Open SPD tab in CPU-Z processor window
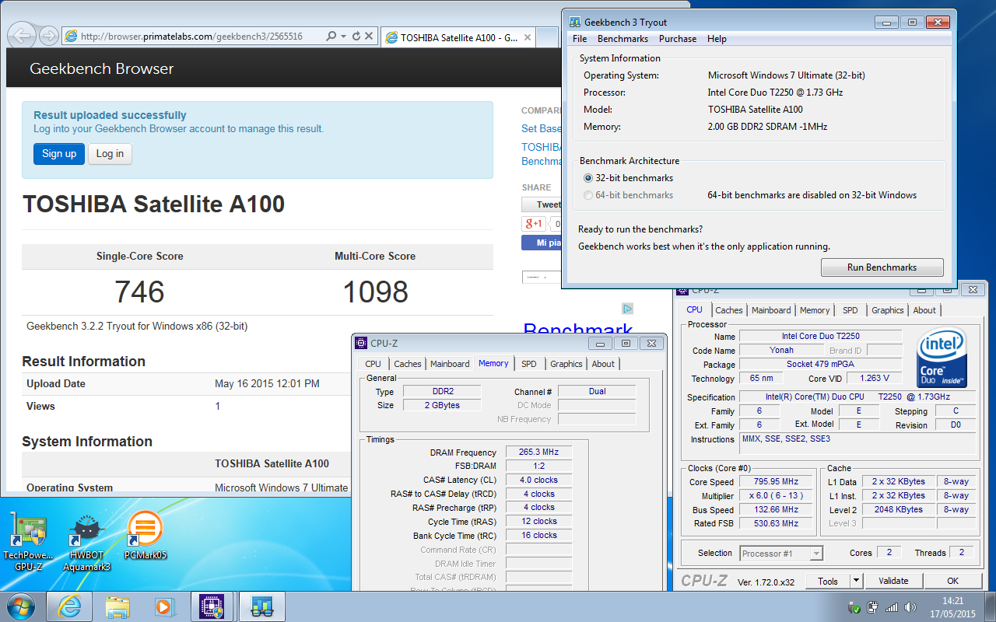 click(850, 310)
